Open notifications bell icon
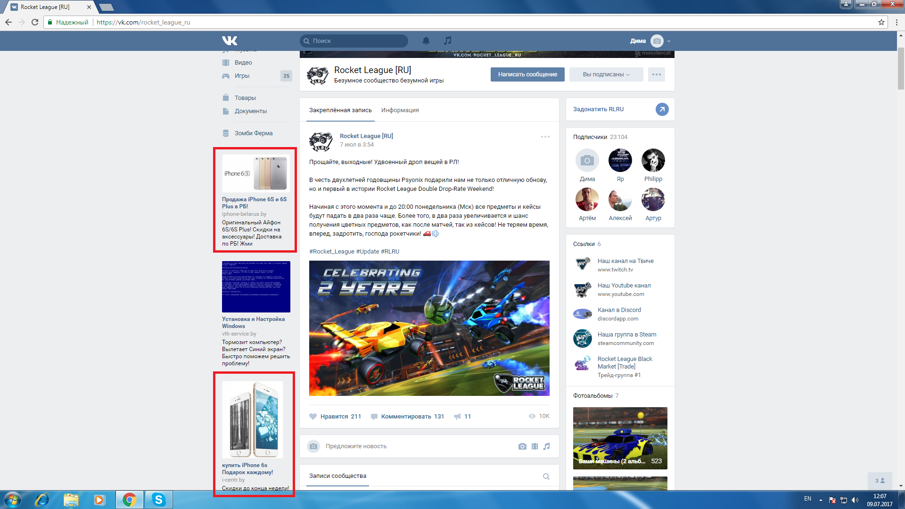This screenshot has height=509, width=905. click(426, 41)
